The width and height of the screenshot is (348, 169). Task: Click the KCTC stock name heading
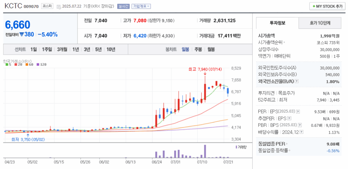13,6
